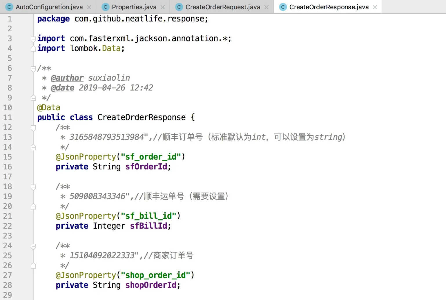Click the comment text 3165848793513984

(107, 137)
